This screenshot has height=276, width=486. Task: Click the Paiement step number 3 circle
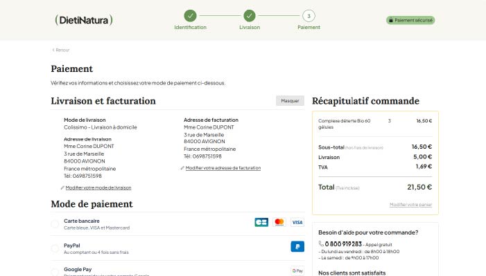[x=309, y=16]
